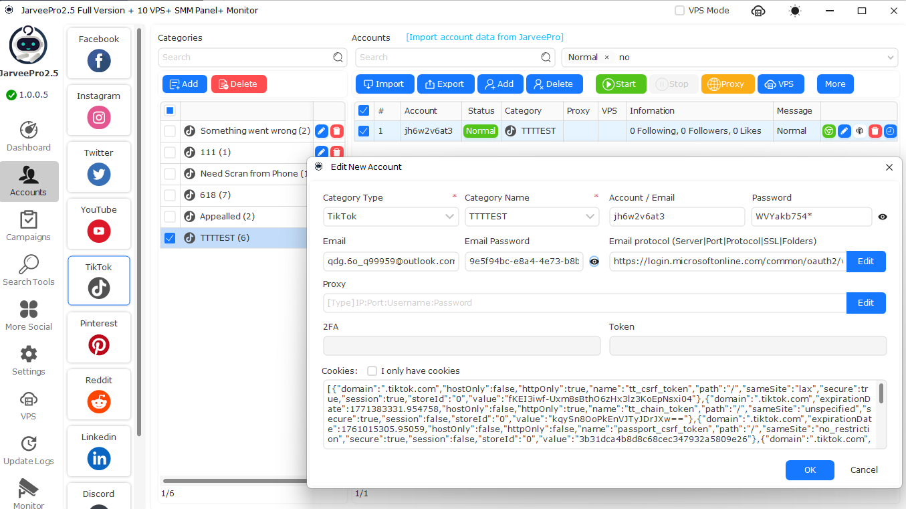Click the accounts Import button
906x509 pixels.
[x=384, y=84]
